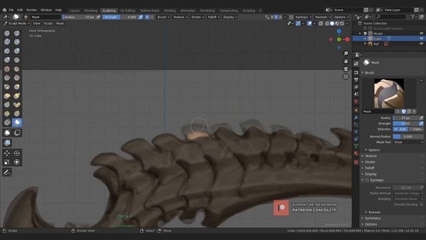Hide the Ref object eye icon

tap(421, 44)
